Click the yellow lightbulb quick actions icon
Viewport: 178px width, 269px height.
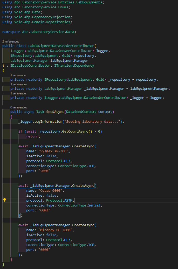pyautogui.click(x=4, y=200)
